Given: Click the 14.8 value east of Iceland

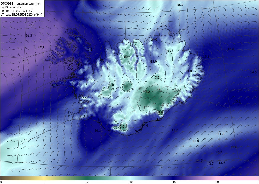Looking at the screenshot, I should click(x=231, y=49).
